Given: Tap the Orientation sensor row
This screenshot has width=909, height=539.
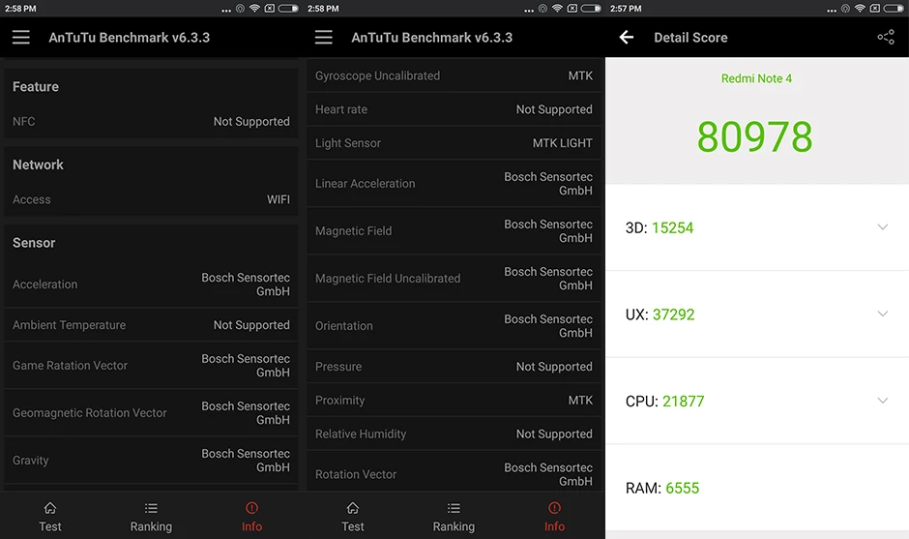Looking at the screenshot, I should (454, 326).
